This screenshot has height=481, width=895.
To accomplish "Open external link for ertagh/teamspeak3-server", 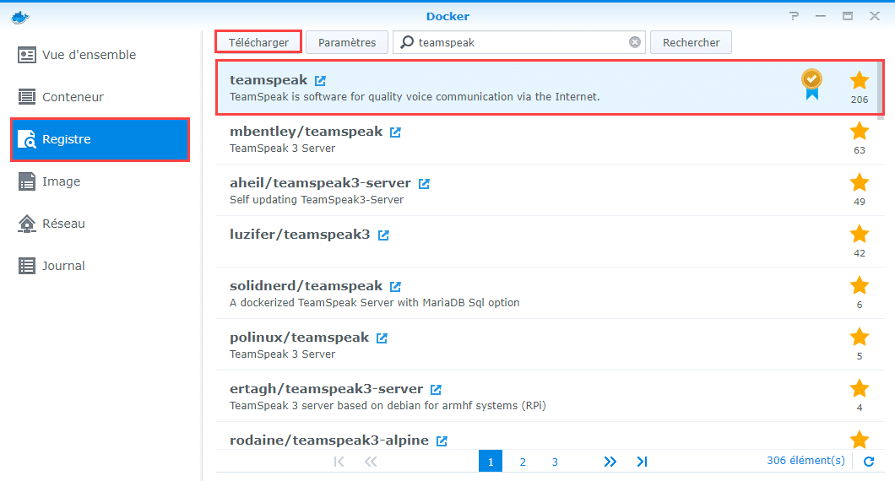I will click(x=436, y=390).
